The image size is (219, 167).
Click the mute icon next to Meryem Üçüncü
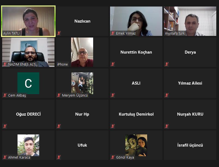coord(59,95)
